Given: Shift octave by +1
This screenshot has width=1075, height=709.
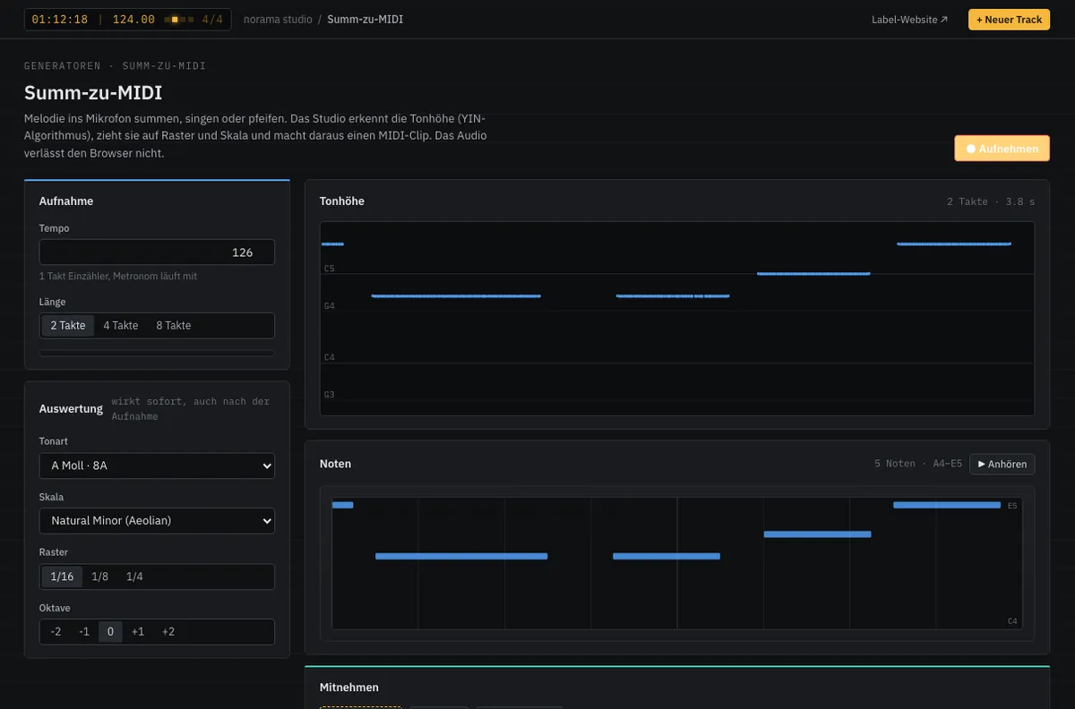Looking at the screenshot, I should [x=138, y=632].
